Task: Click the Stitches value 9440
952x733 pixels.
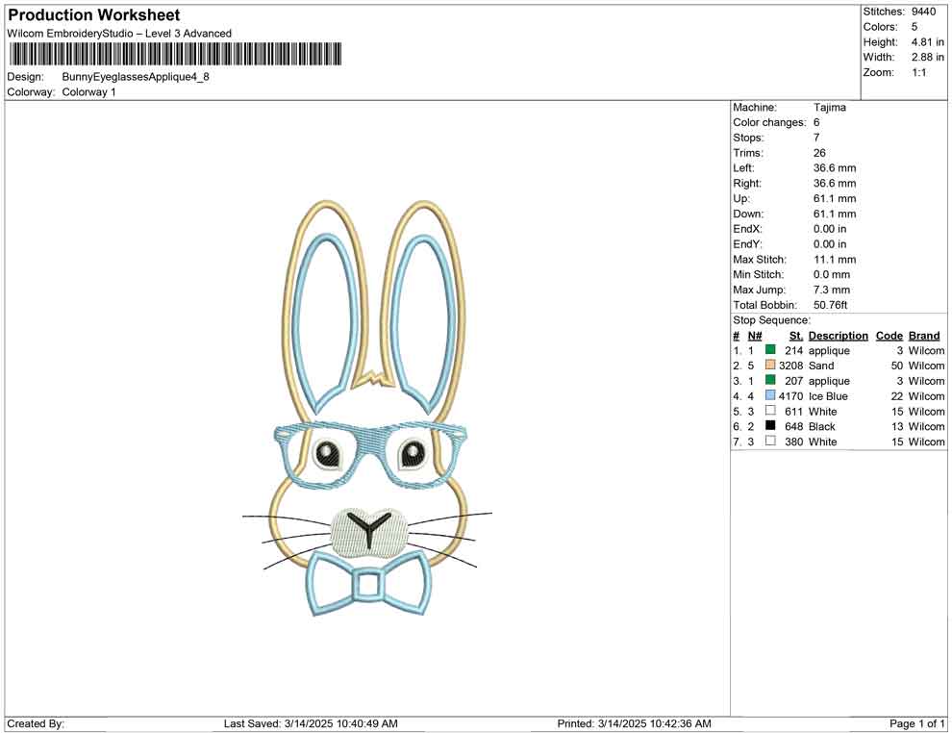Action: (x=923, y=12)
